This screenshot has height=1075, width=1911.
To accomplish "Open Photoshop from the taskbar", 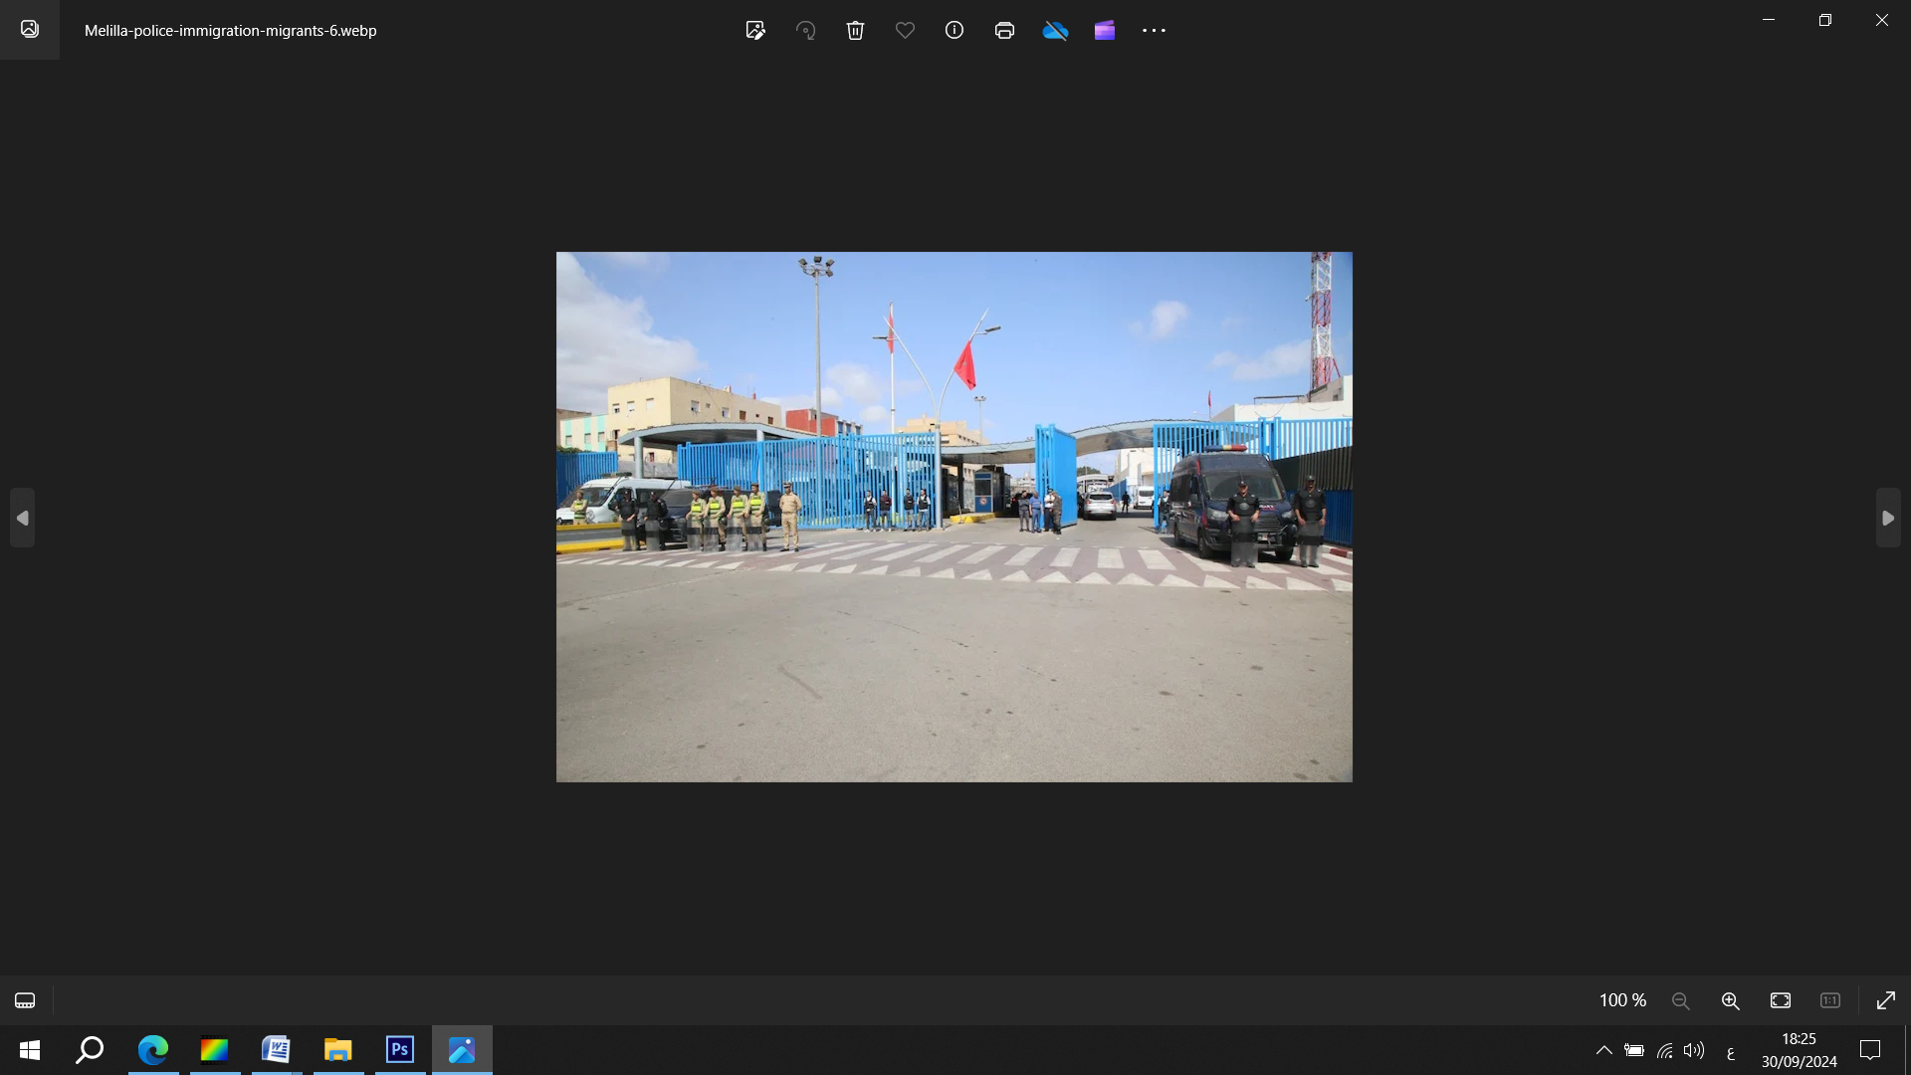I will (x=400, y=1050).
